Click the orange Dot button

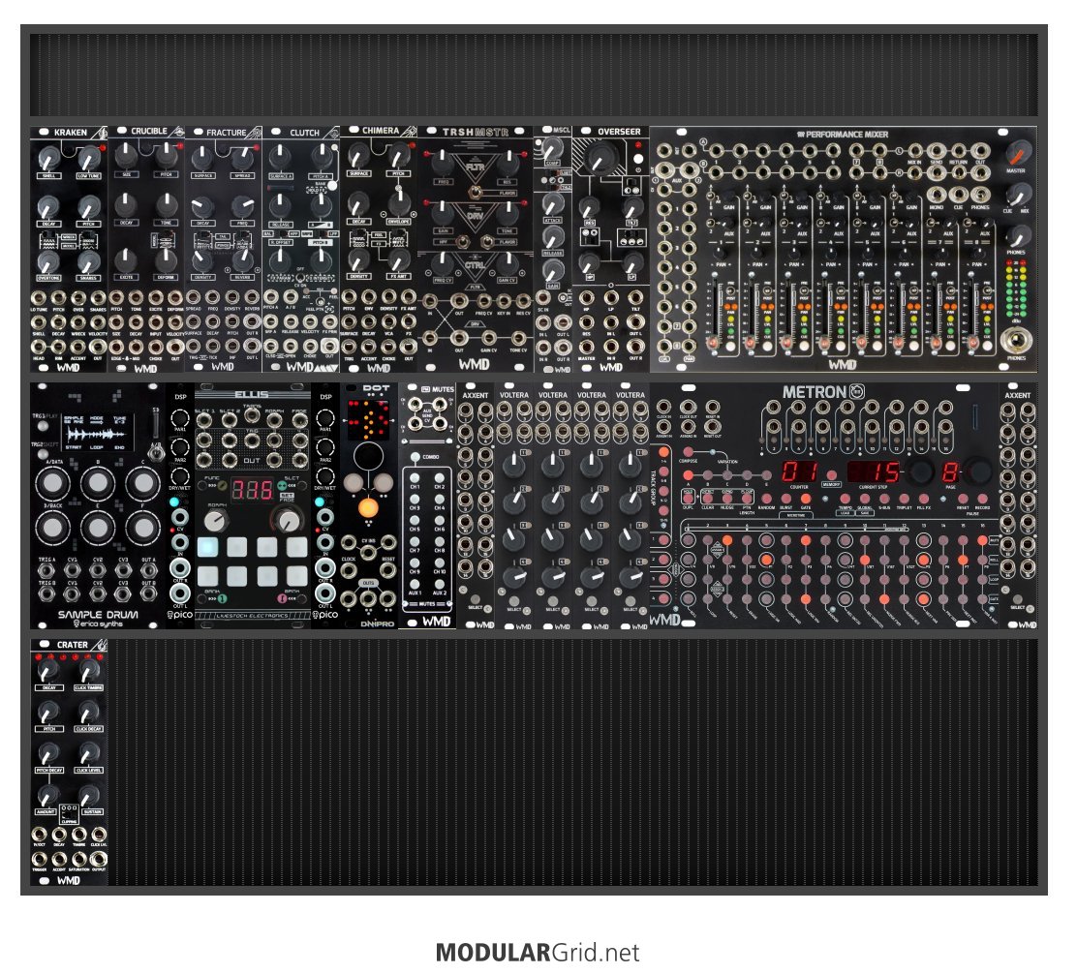pos(369,508)
